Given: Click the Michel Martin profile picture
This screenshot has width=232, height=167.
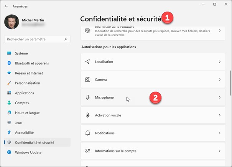Looking at the screenshot, I should 12,22.
